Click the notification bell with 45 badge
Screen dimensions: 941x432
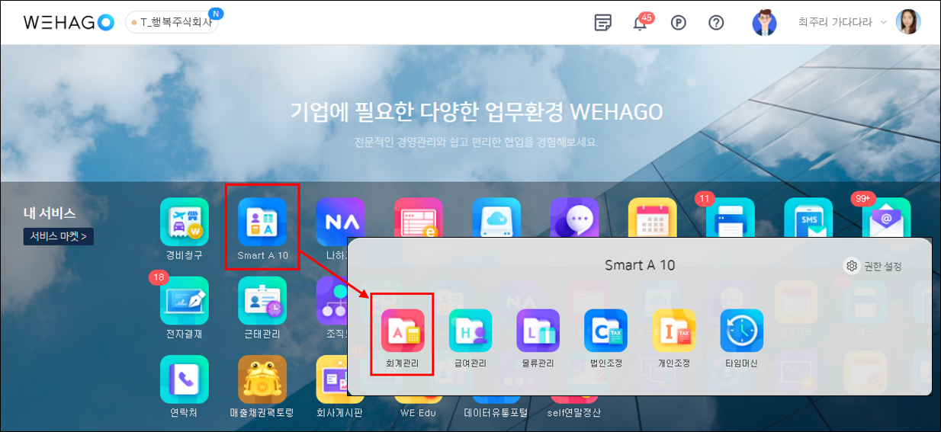click(x=641, y=23)
